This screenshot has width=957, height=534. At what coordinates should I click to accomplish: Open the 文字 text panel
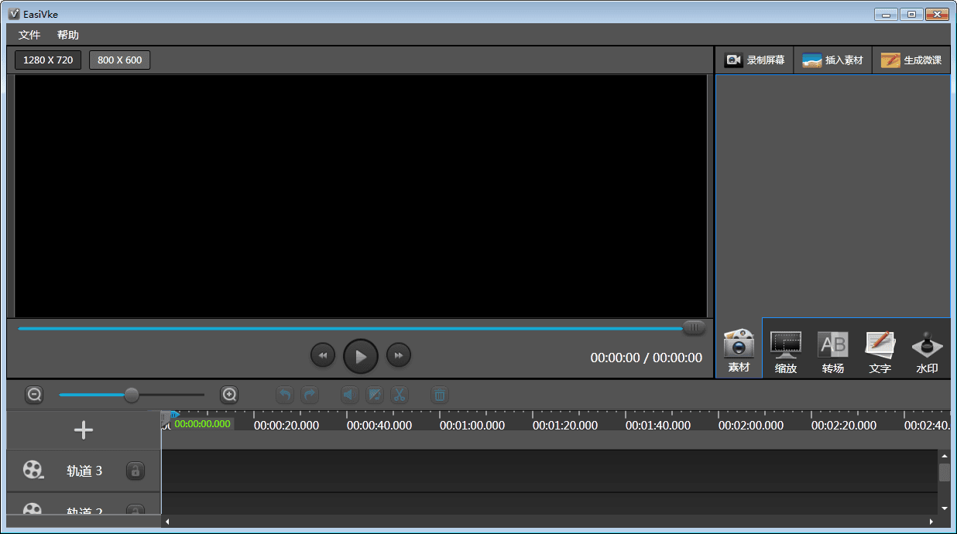point(880,351)
